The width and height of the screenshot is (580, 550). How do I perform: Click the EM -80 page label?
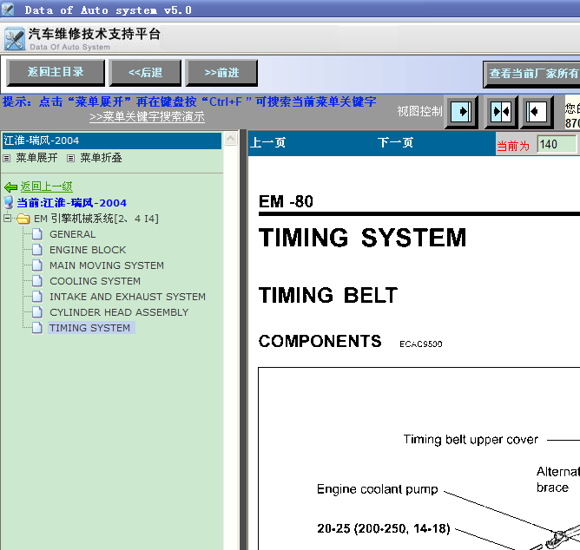286,202
